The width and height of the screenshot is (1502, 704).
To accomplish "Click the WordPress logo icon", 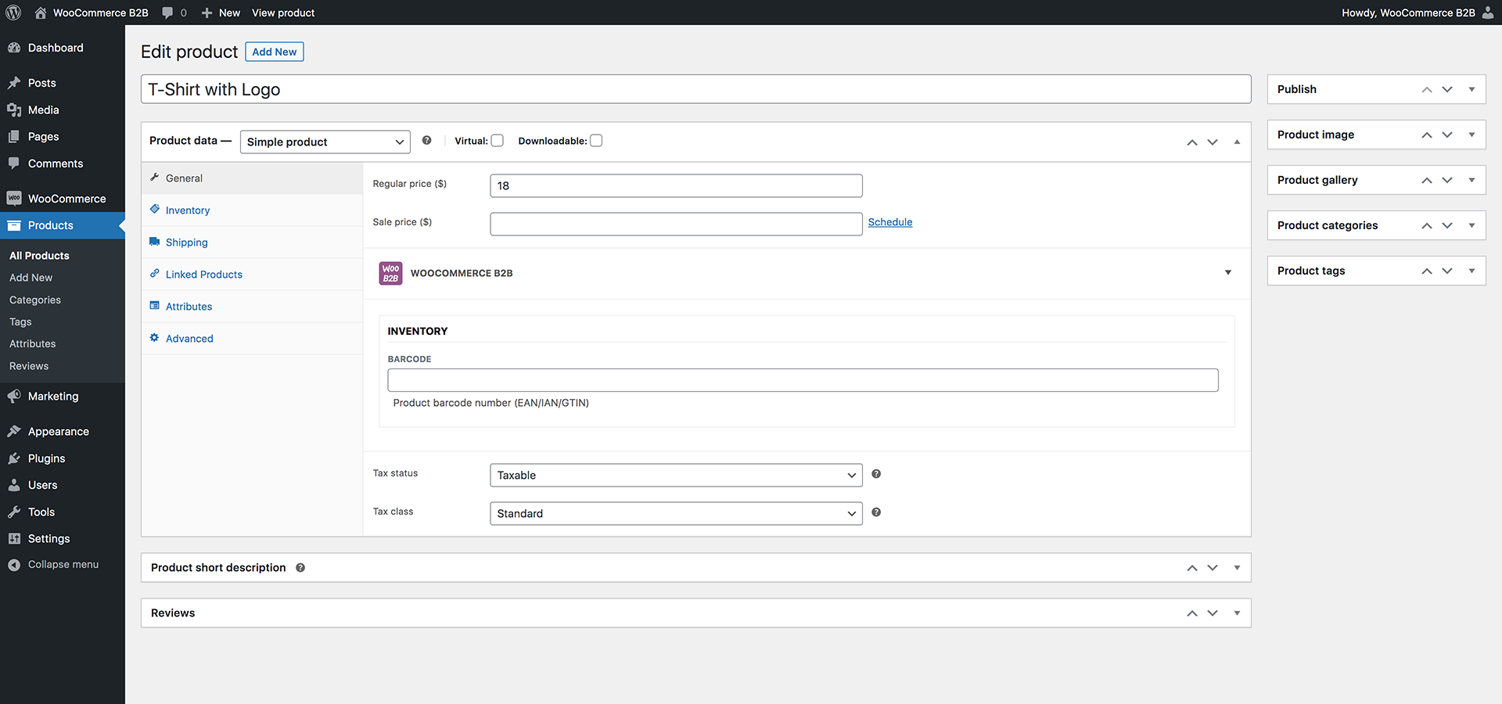I will tap(13, 13).
